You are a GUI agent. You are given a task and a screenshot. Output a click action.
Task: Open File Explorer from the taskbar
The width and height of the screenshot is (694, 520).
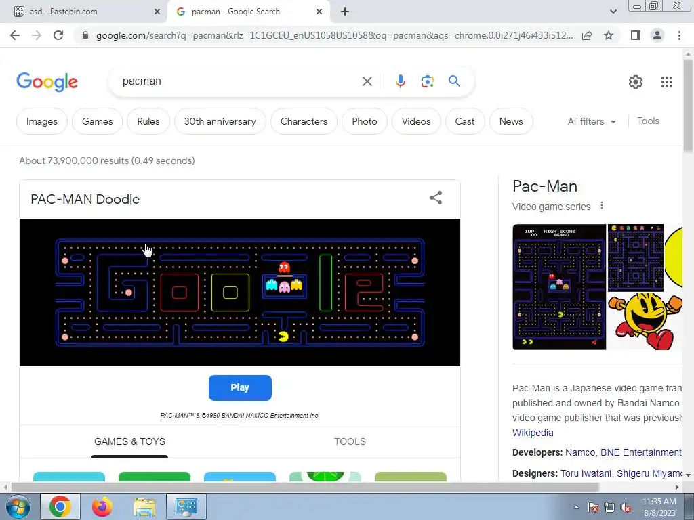(x=144, y=507)
